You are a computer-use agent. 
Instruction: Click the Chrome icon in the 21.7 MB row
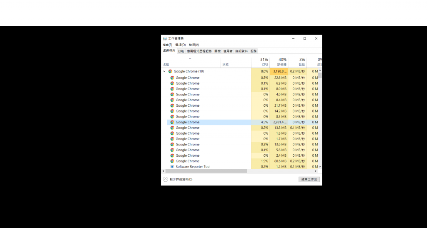[x=172, y=105]
